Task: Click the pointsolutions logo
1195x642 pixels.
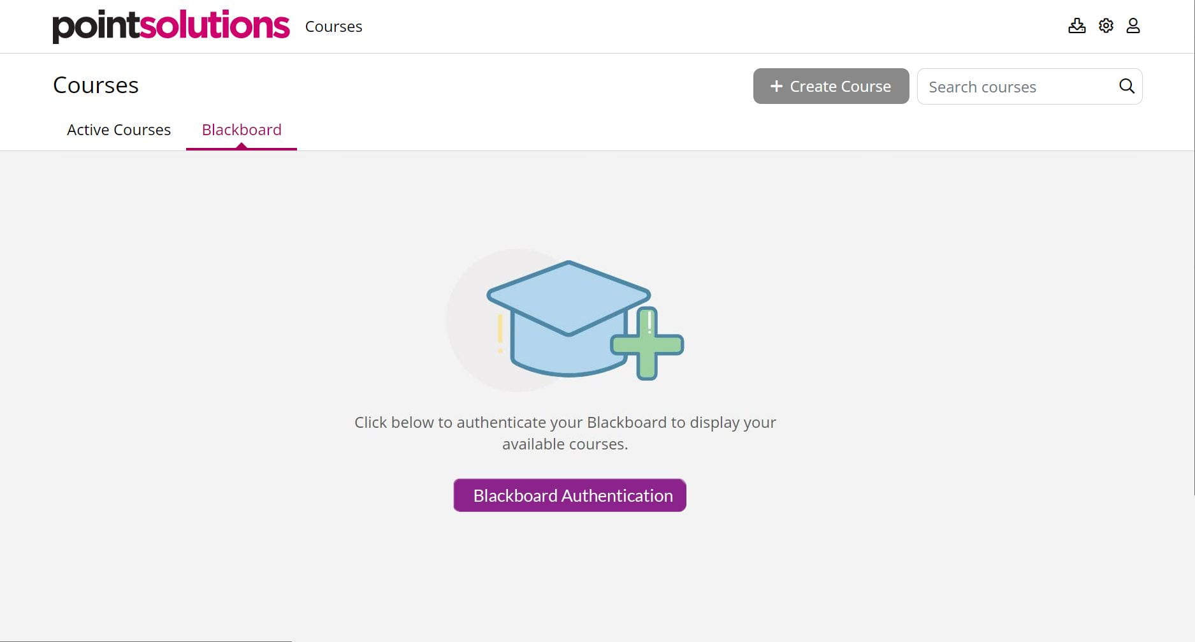Action: 170,24
